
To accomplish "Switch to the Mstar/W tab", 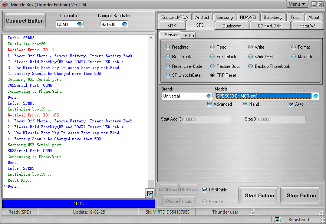I will (307, 26).
